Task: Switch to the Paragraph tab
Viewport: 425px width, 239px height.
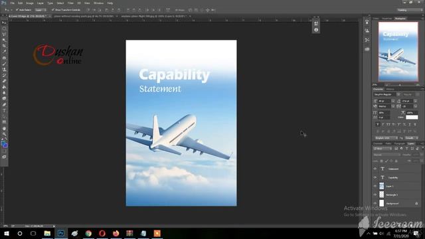Action: click(x=399, y=143)
